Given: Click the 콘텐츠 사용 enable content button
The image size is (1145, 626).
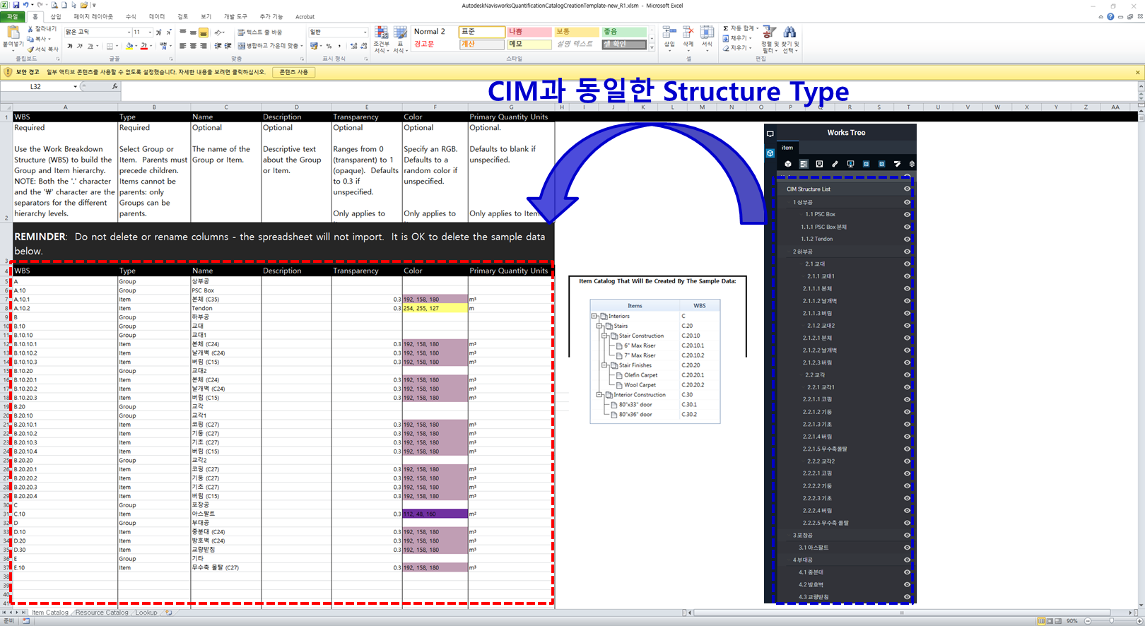Looking at the screenshot, I should [293, 72].
